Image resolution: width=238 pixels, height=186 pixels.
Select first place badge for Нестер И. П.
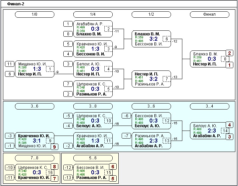(229, 65)
